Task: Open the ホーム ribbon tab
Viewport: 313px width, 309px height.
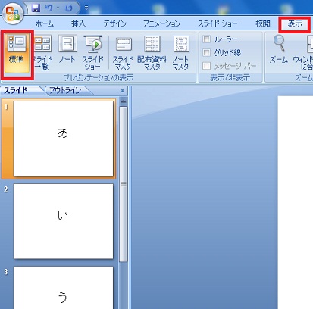Action: [45, 23]
